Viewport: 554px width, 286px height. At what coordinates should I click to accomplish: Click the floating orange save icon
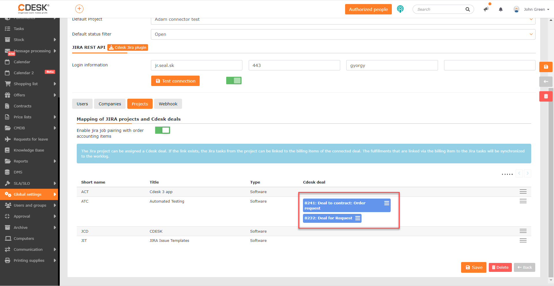pos(546,67)
